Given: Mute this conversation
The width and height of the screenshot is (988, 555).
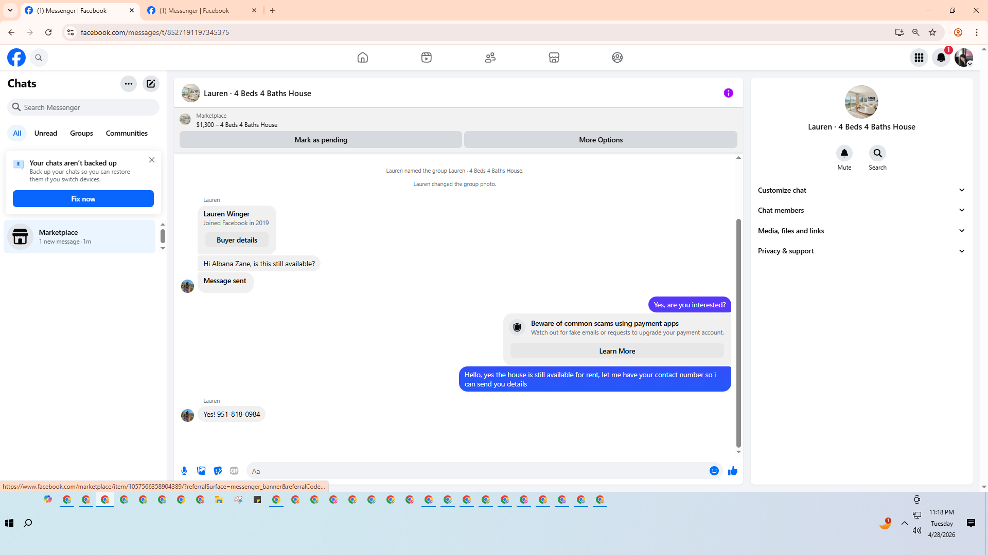Looking at the screenshot, I should click(x=844, y=154).
